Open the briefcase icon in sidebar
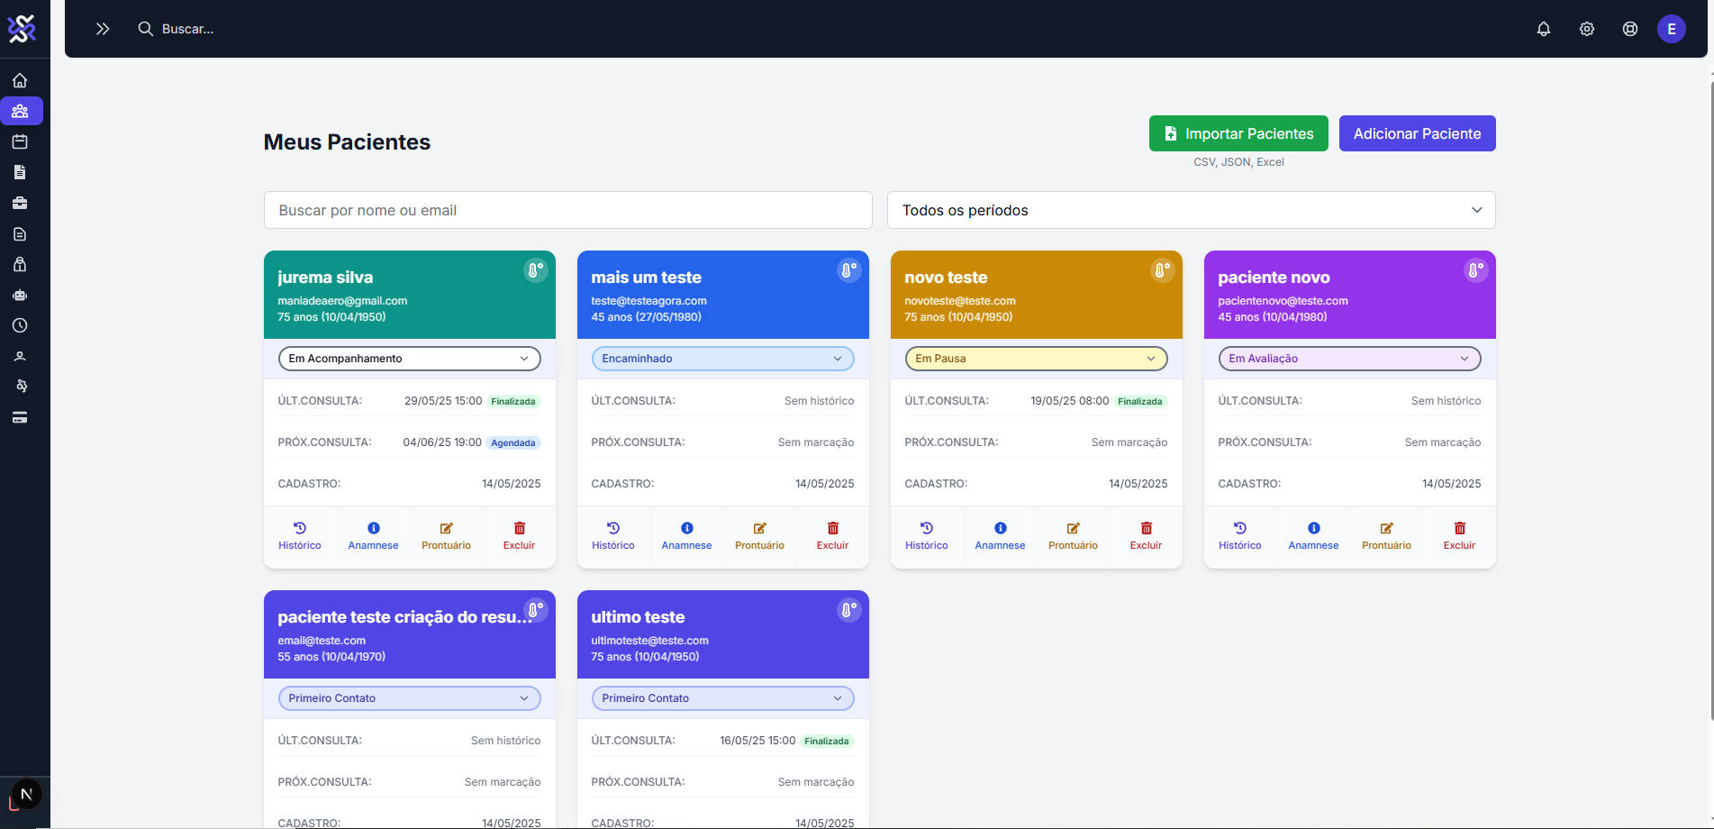 point(20,203)
